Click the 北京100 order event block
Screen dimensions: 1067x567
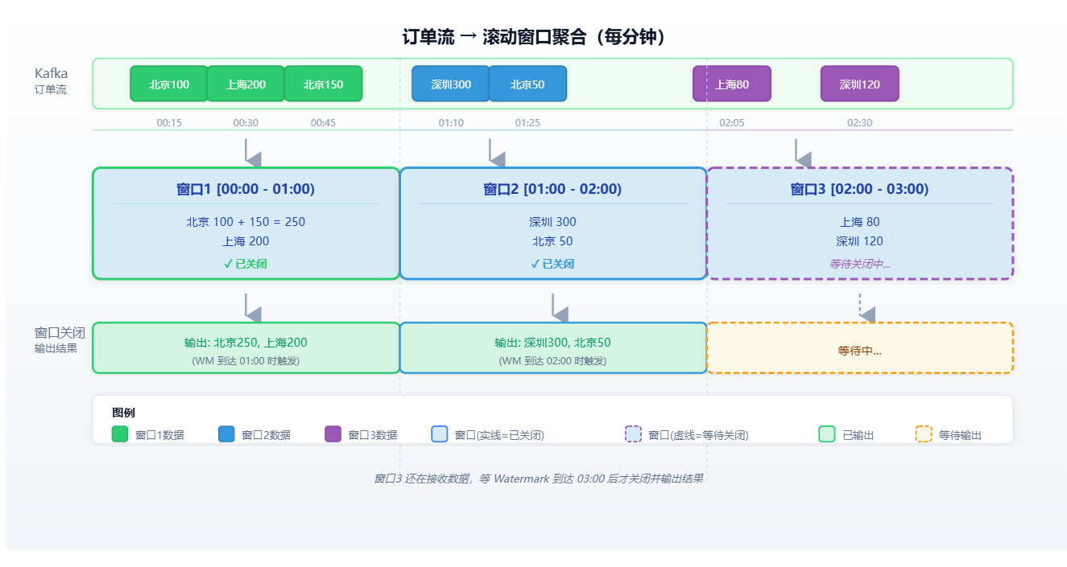pyautogui.click(x=169, y=84)
